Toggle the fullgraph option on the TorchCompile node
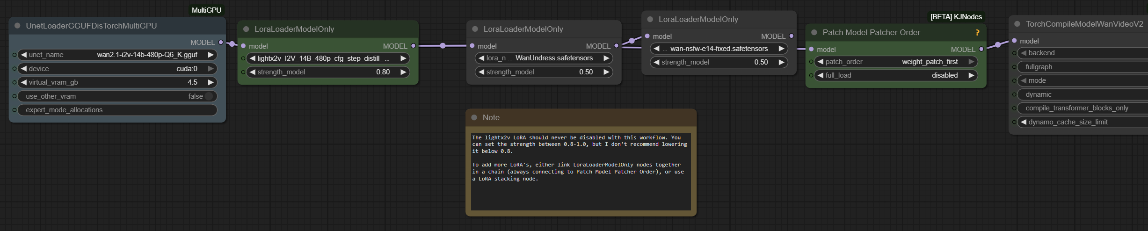 (x=1083, y=67)
